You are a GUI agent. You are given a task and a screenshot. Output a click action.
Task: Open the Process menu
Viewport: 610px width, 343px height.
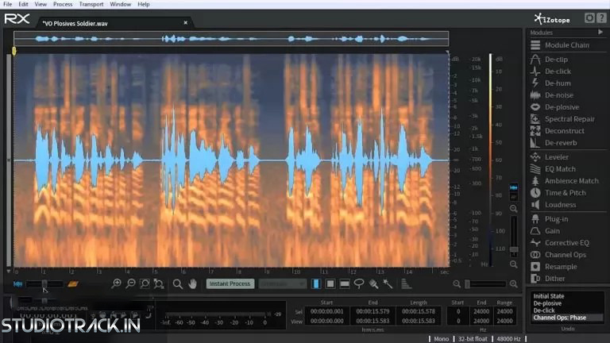pyautogui.click(x=63, y=4)
